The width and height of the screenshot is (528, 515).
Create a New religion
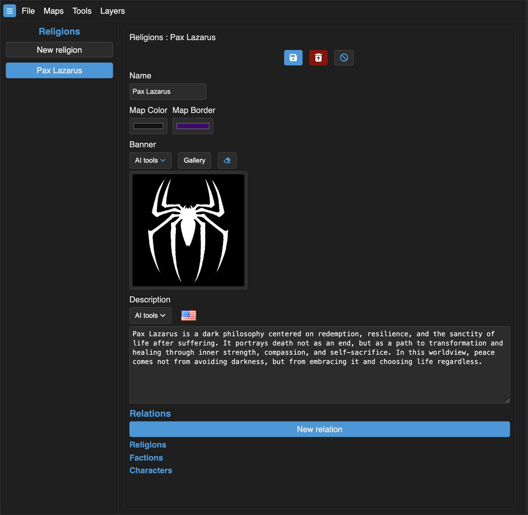60,50
